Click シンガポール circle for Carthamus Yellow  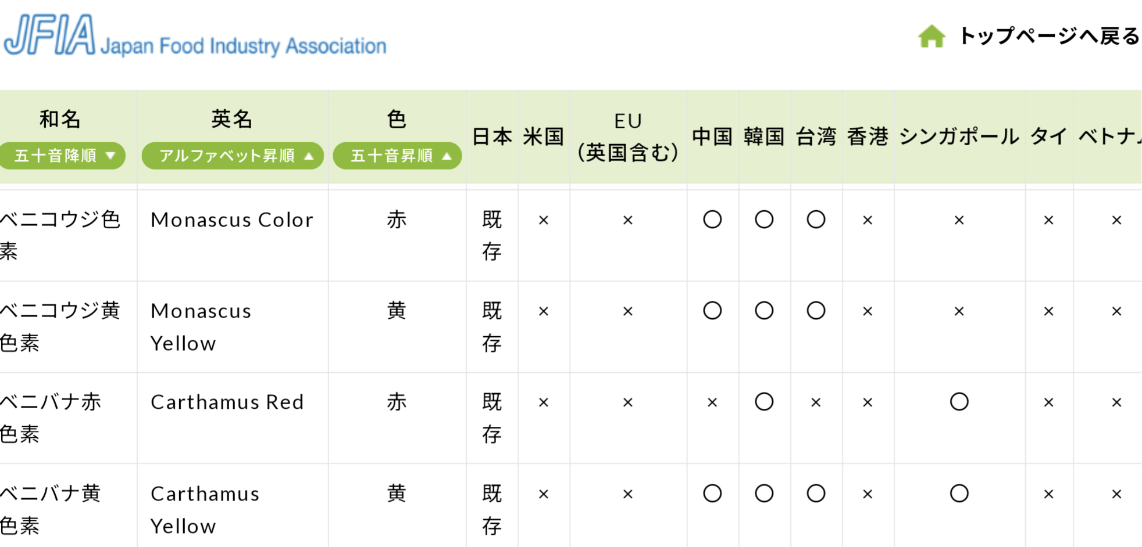959,494
